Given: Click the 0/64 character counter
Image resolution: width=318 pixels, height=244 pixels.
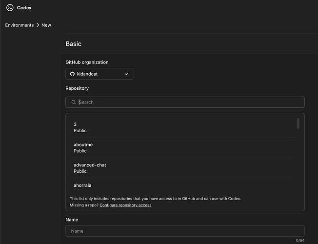Looking at the screenshot, I should pyautogui.click(x=300, y=241).
